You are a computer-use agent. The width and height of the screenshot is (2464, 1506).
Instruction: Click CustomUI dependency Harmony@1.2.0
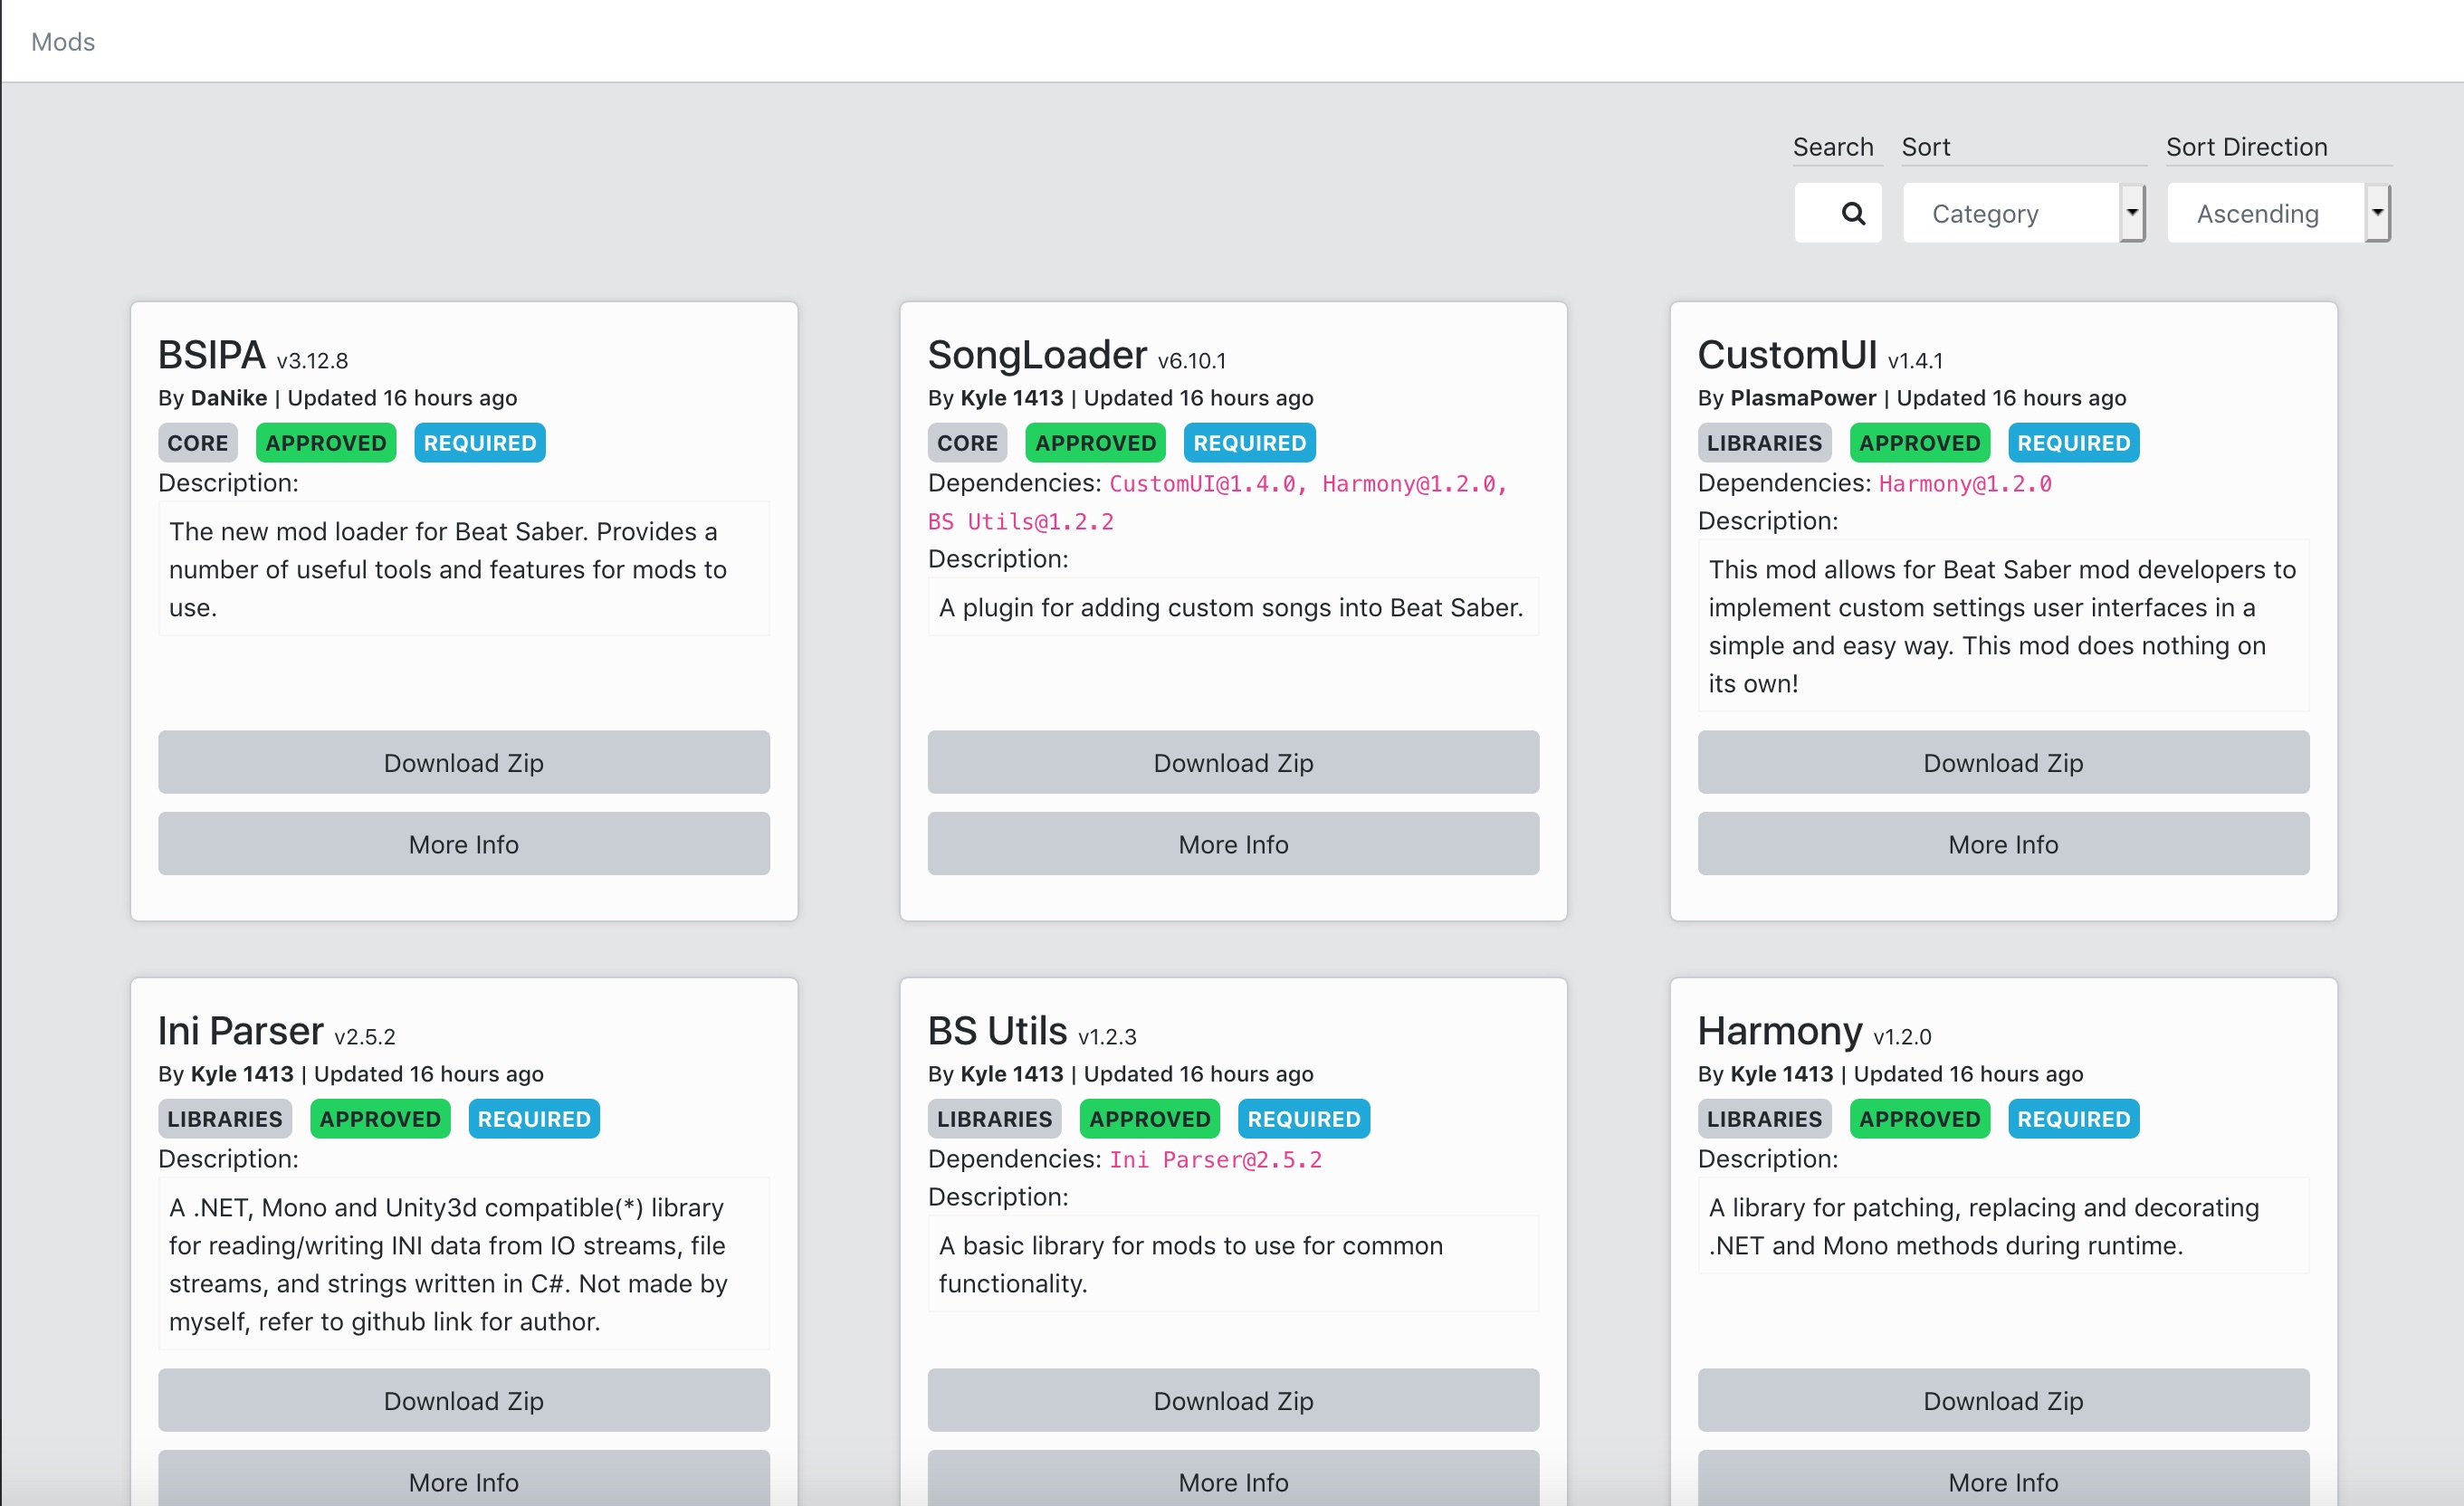pos(1965,484)
